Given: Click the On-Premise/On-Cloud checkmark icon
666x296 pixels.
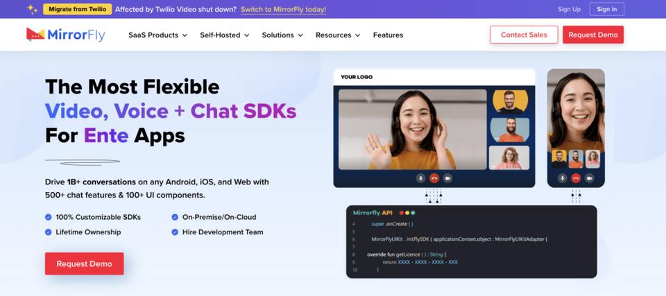Looking at the screenshot, I should 175,217.
